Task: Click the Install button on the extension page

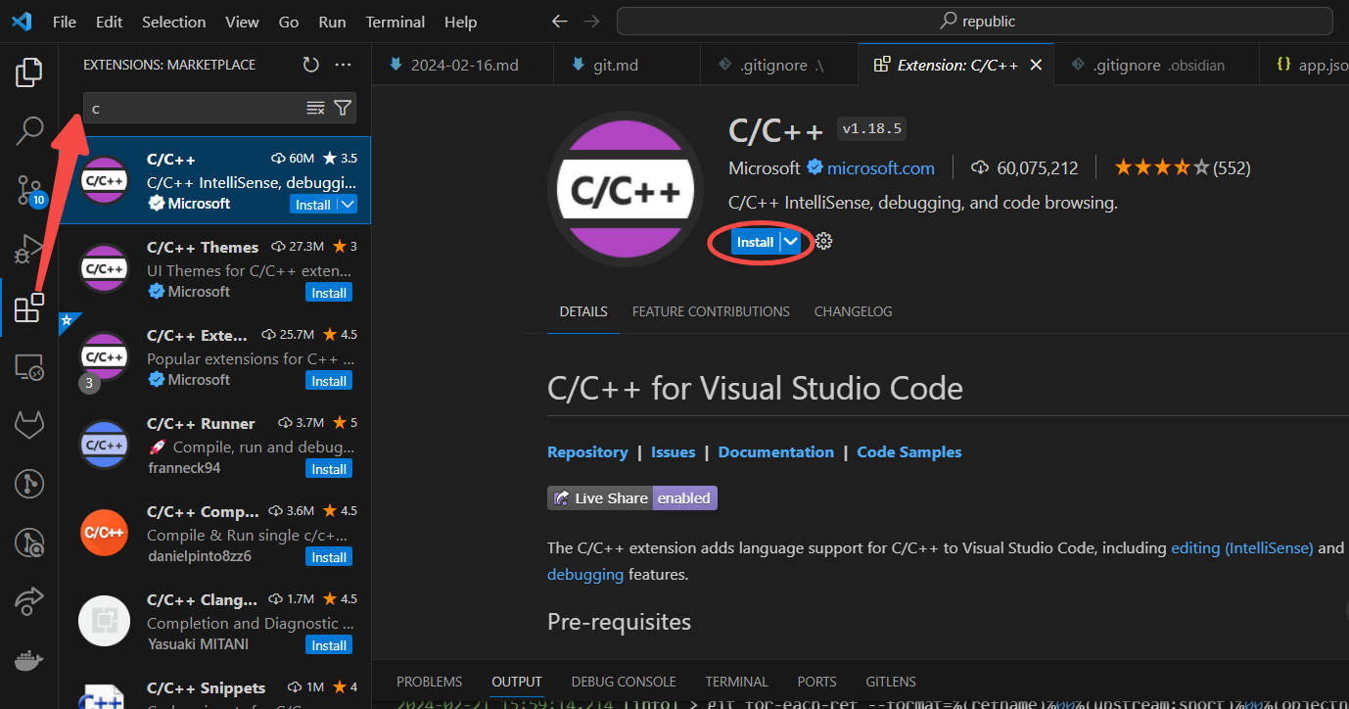Action: point(755,242)
